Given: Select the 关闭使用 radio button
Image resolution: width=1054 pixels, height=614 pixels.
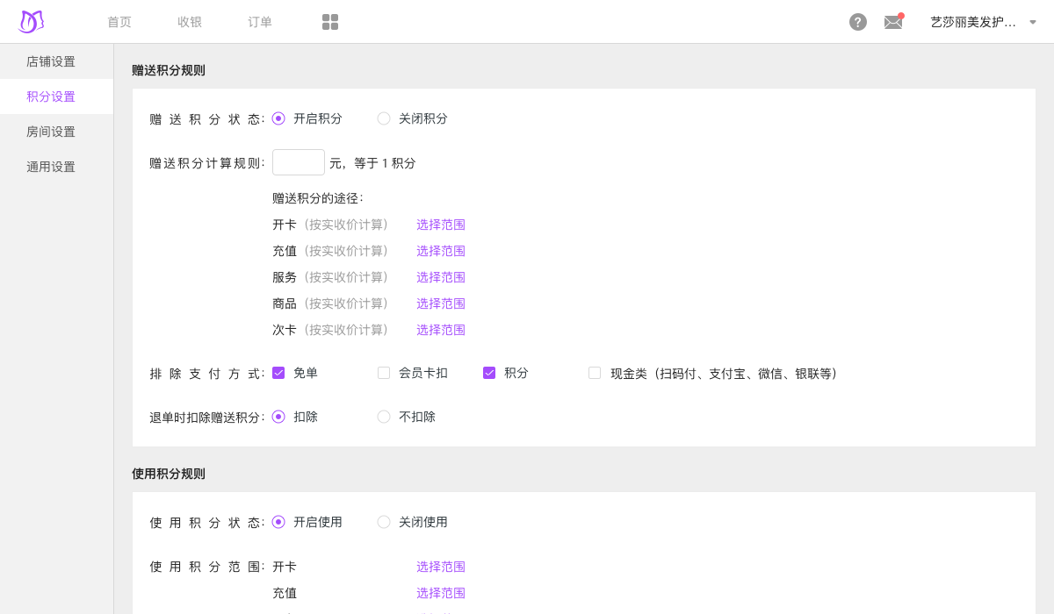Looking at the screenshot, I should click(384, 522).
